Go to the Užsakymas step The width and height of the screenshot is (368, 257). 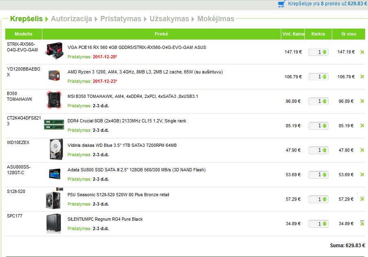pyautogui.click(x=169, y=19)
